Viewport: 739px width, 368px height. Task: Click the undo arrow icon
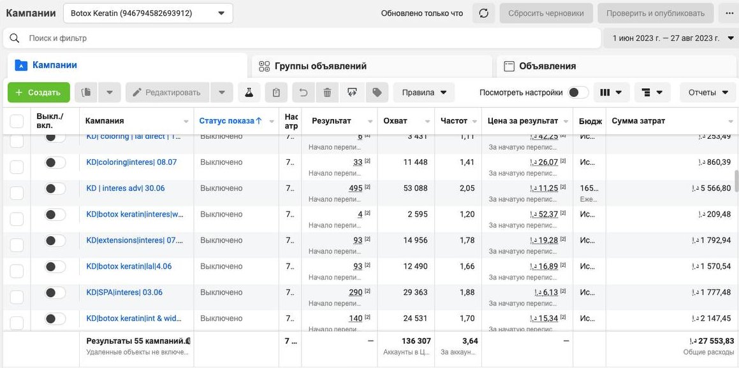(x=304, y=92)
